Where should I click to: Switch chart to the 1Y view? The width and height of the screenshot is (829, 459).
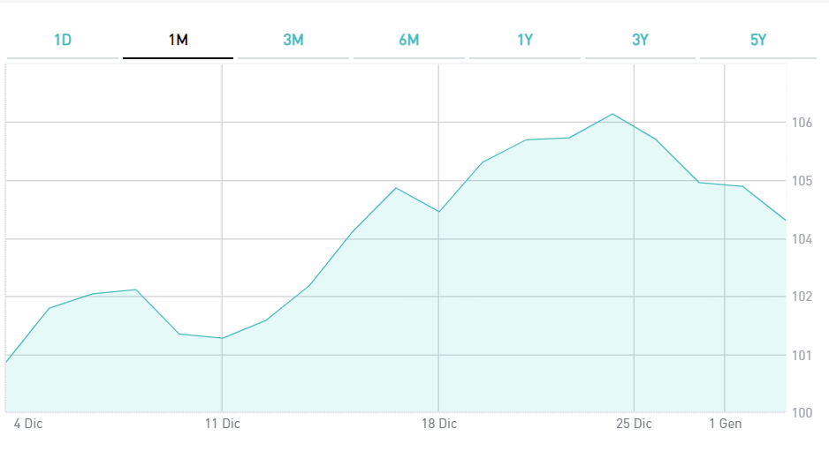[x=525, y=41]
